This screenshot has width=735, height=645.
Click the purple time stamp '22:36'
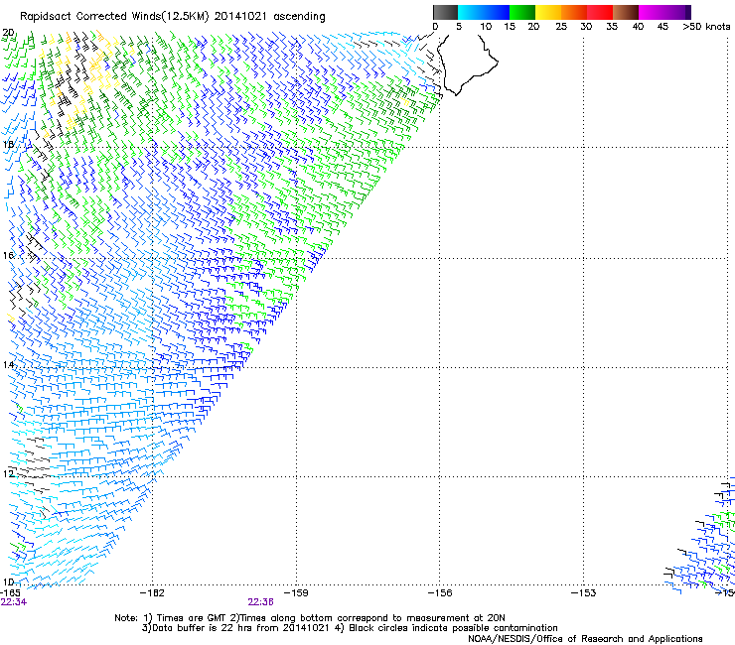click(260, 602)
